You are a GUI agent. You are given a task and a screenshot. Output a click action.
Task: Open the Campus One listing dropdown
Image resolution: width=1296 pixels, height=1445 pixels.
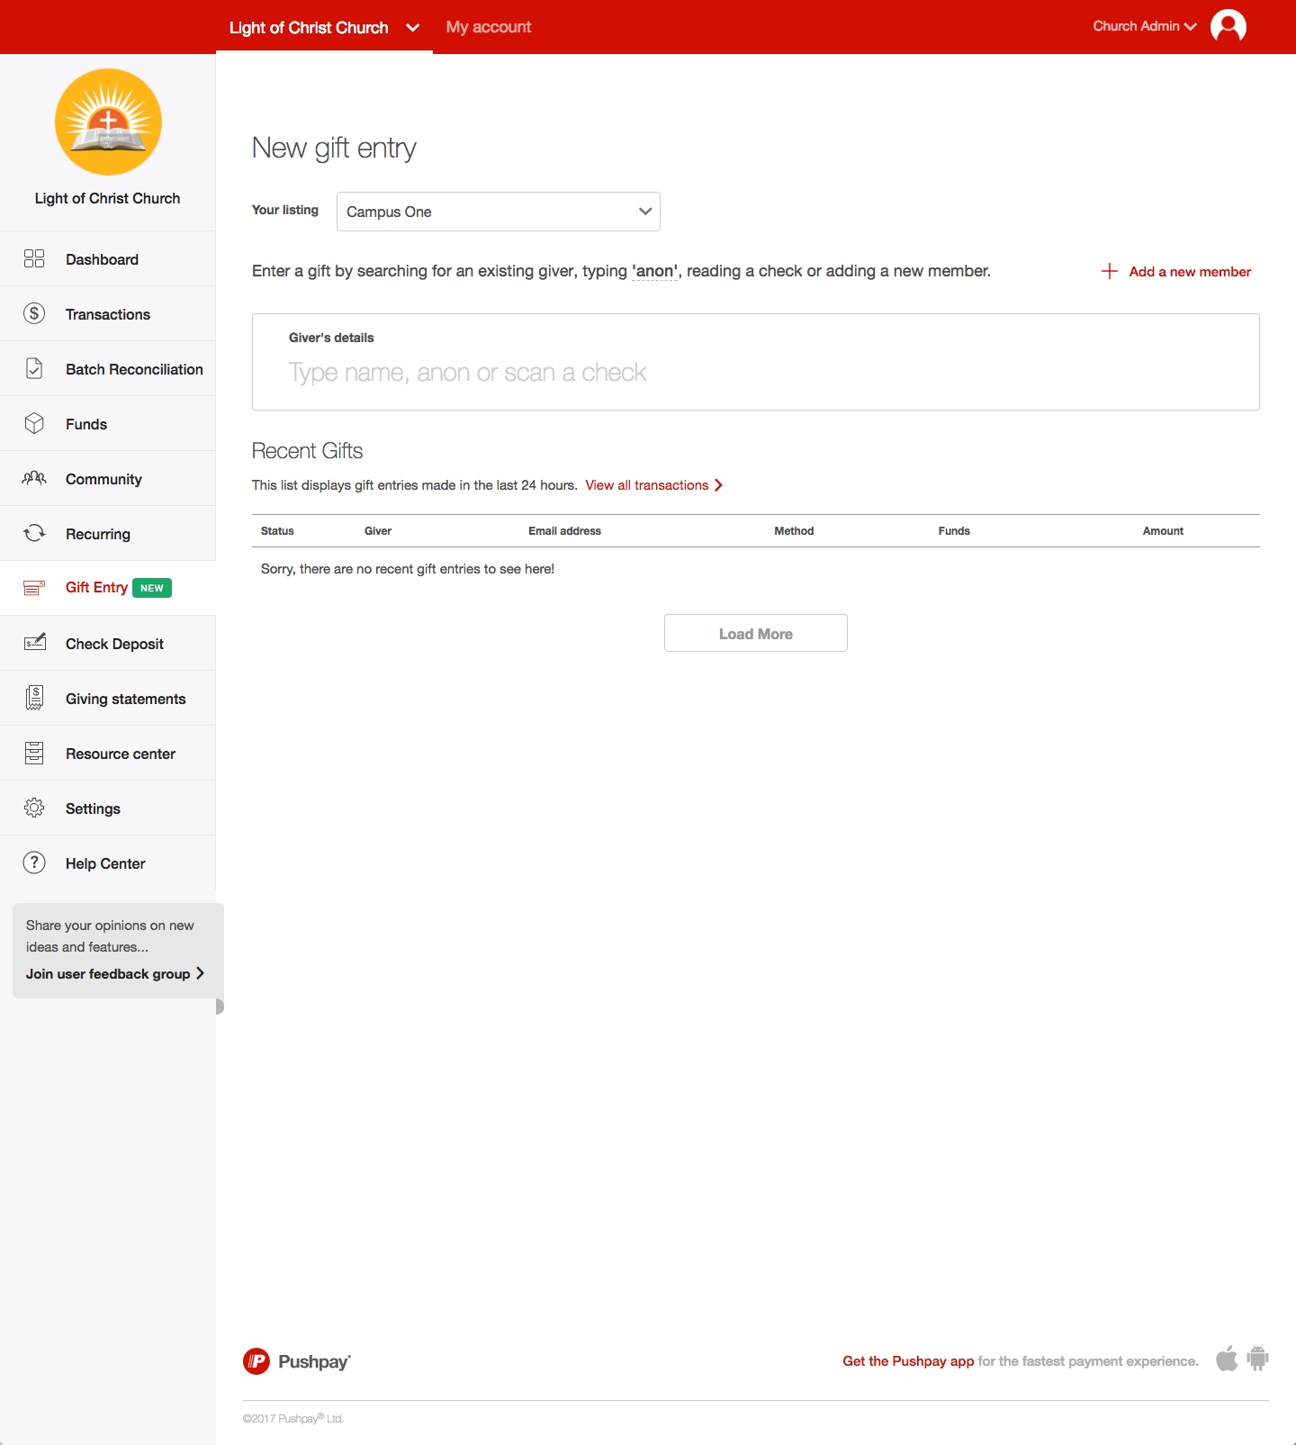[x=498, y=212]
